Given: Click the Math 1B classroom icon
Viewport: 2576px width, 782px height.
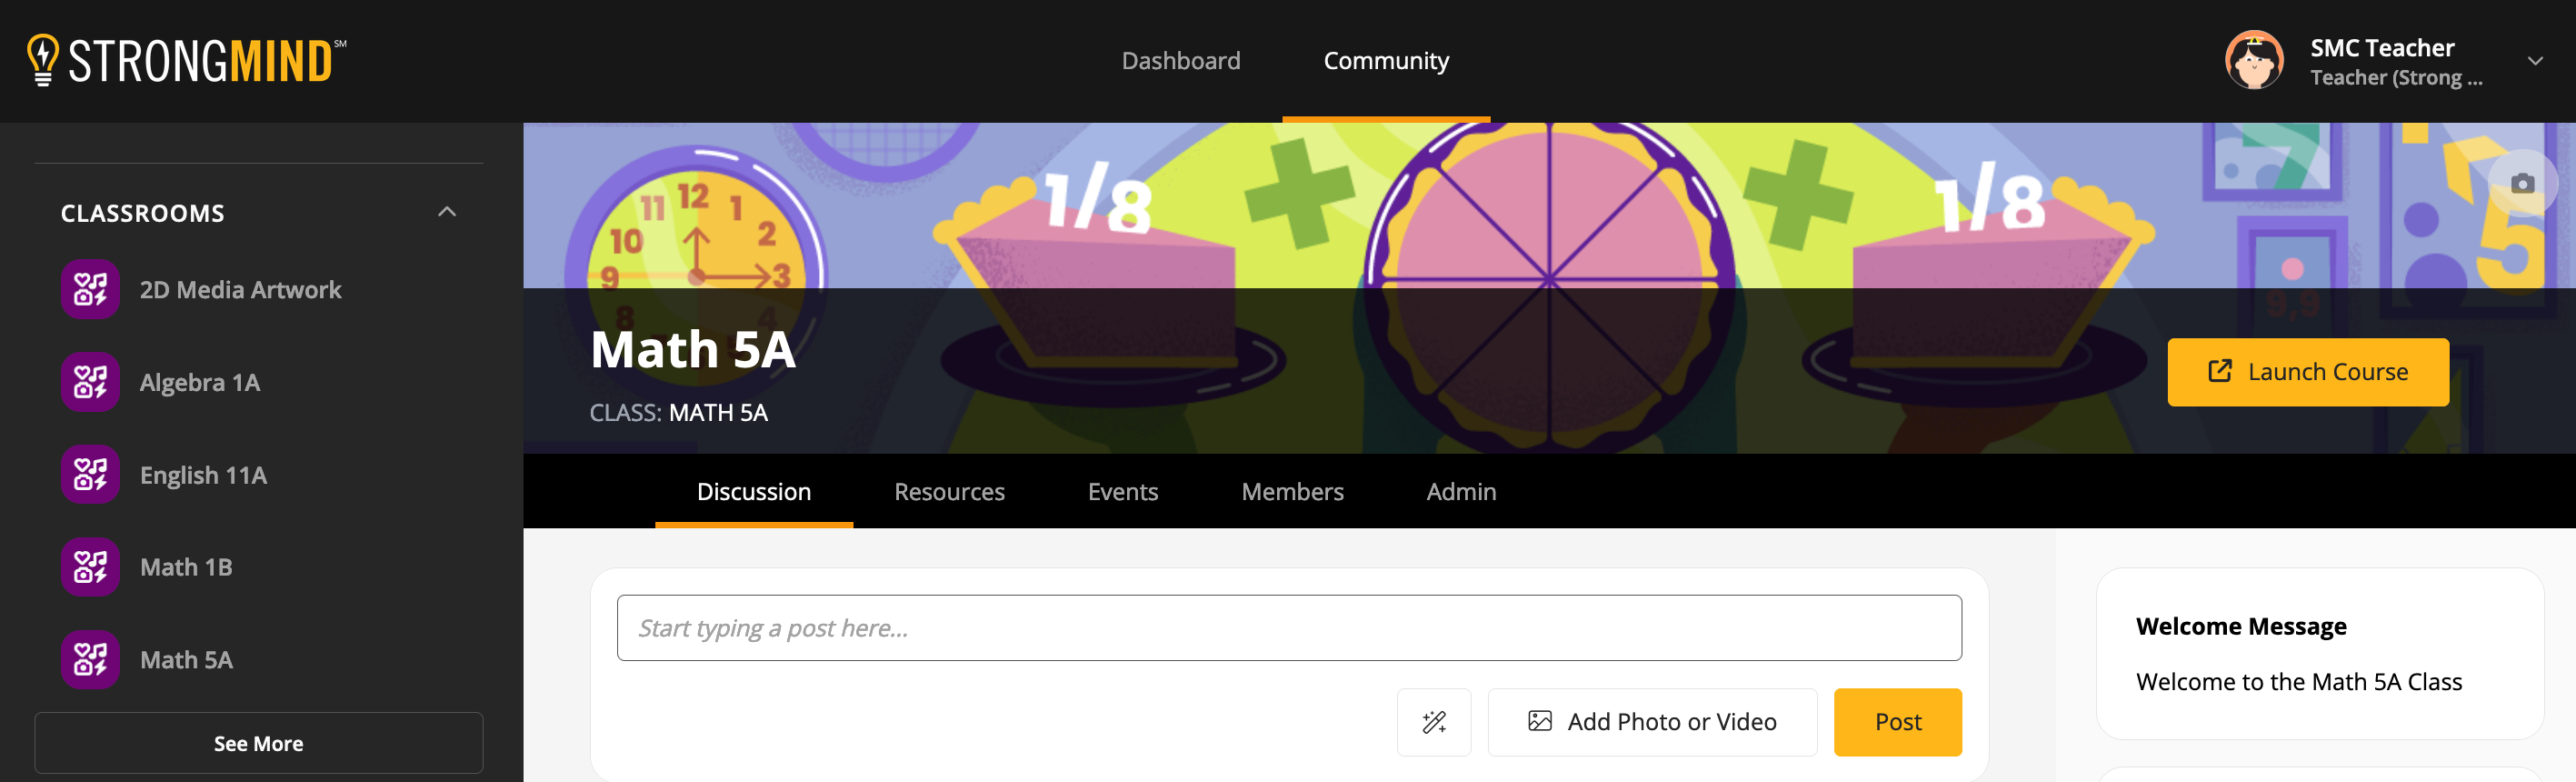Looking at the screenshot, I should [90, 567].
